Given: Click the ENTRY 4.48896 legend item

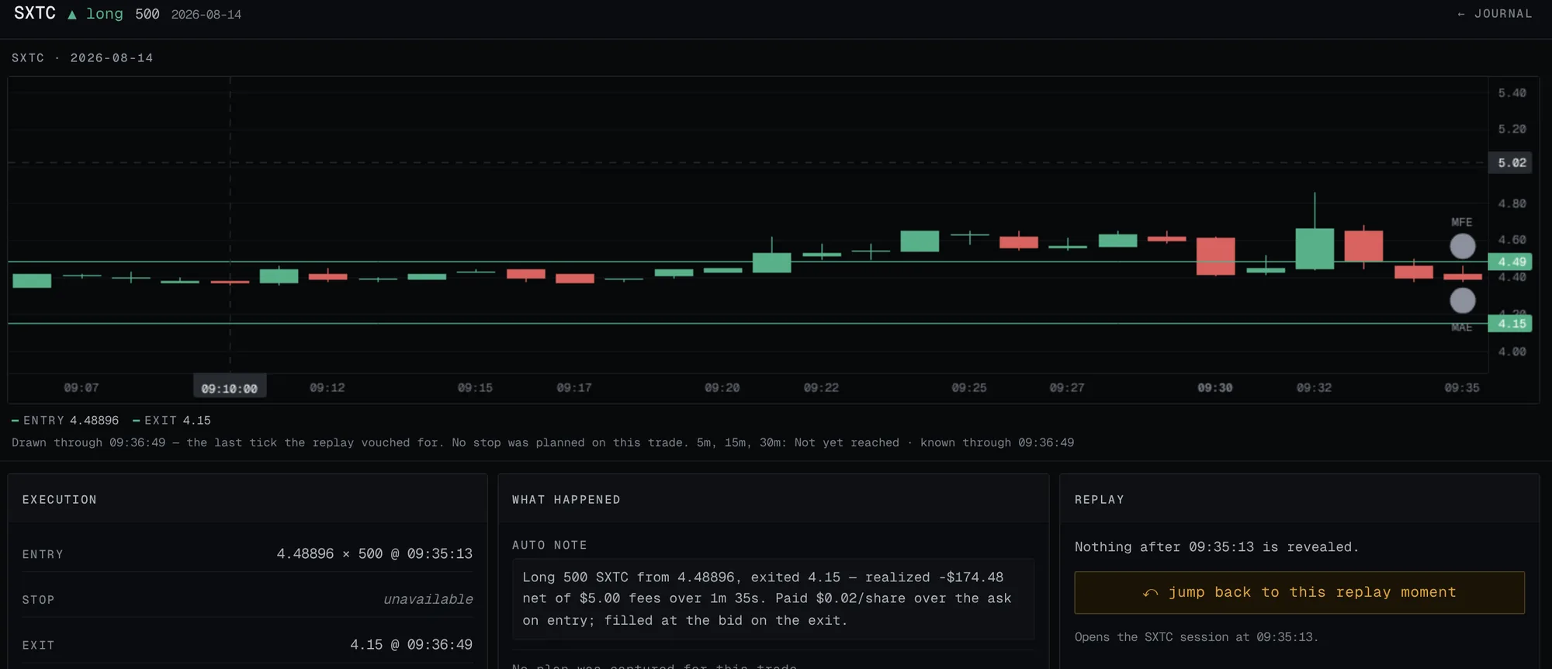Looking at the screenshot, I should [x=65, y=421].
